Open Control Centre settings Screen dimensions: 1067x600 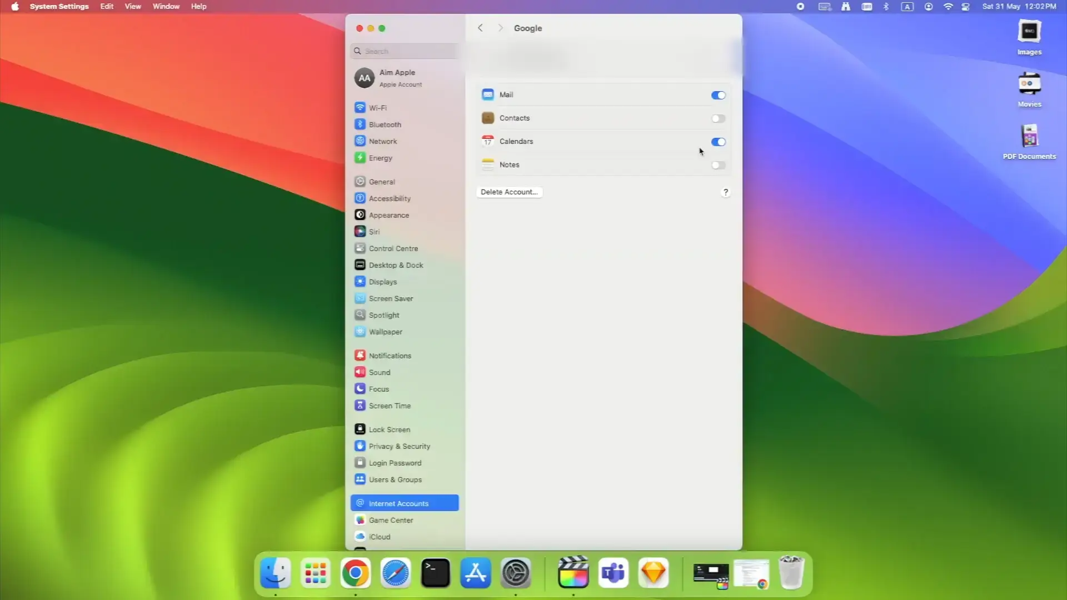pyautogui.click(x=393, y=248)
